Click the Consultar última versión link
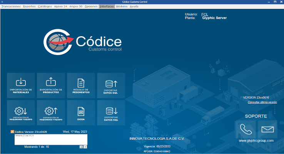The width and height of the screenshot is (284, 154). coord(262,102)
